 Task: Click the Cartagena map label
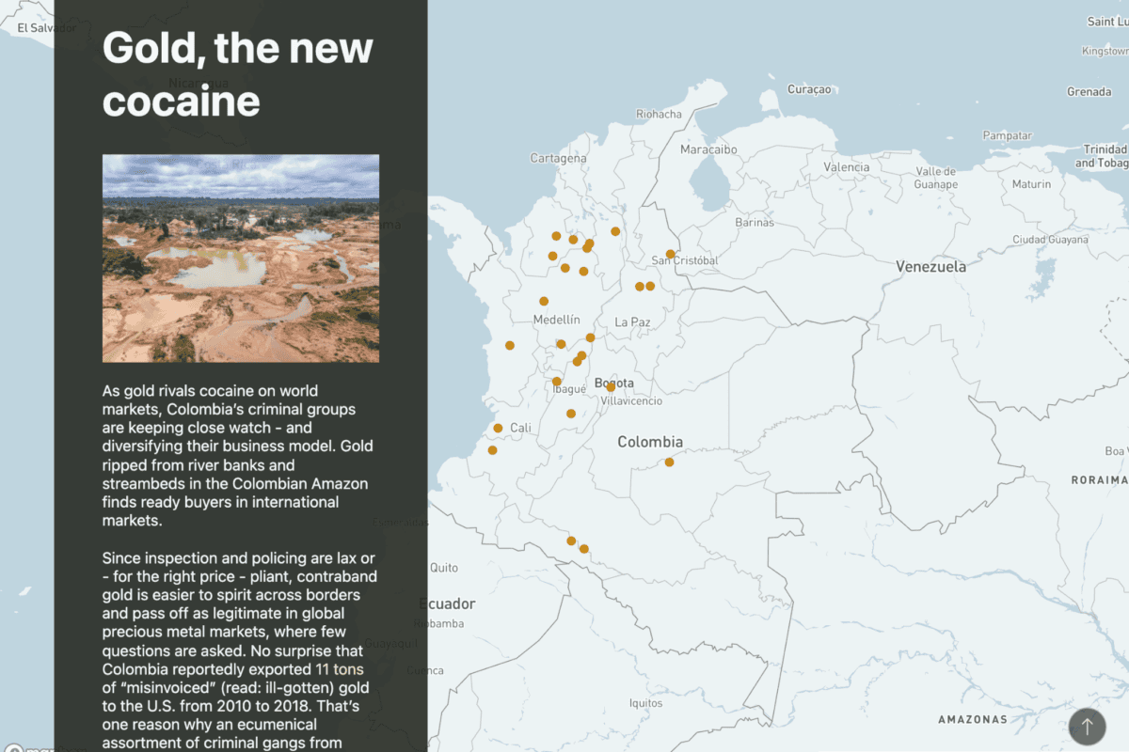coord(559,158)
